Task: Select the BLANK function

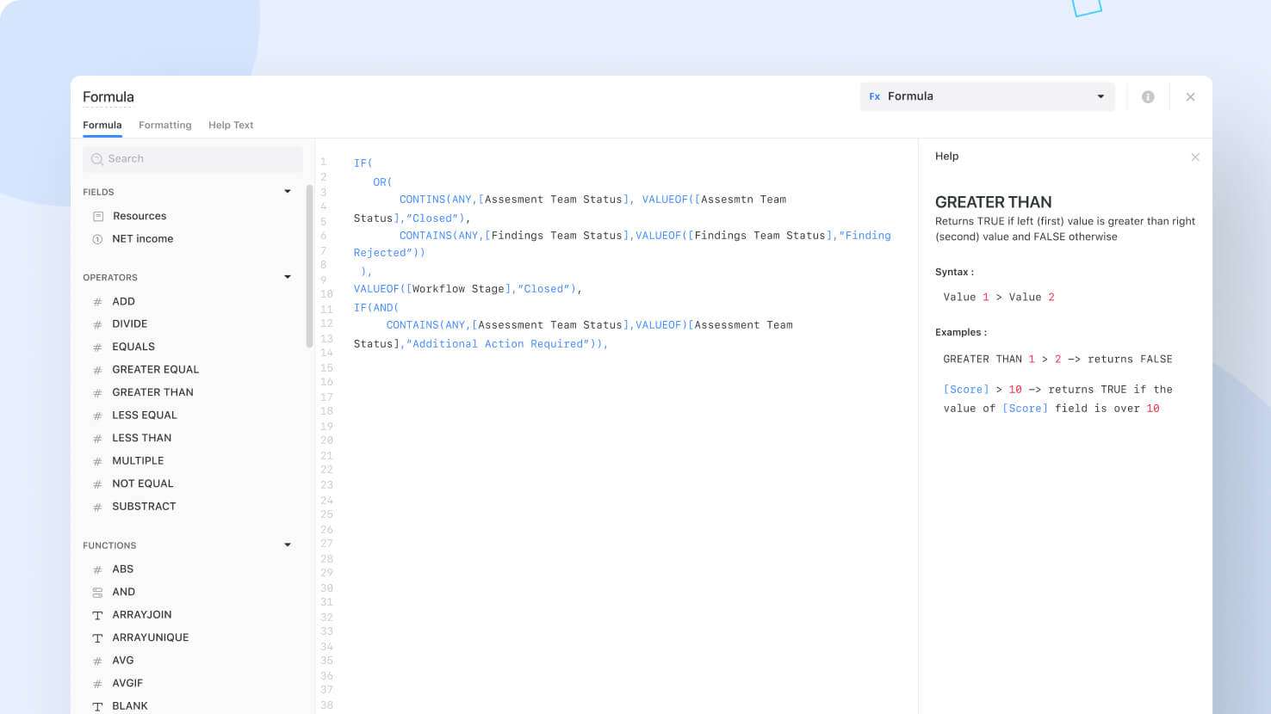Action: pyautogui.click(x=130, y=705)
